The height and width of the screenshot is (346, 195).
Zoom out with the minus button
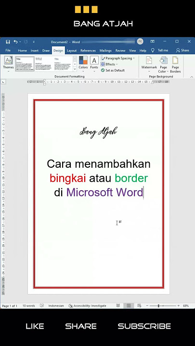click(147, 306)
